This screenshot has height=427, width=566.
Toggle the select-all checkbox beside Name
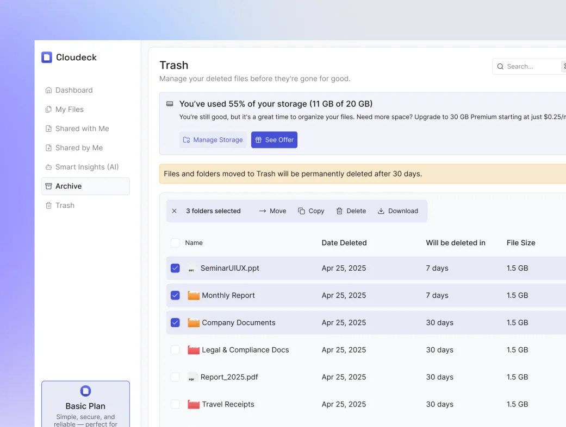pos(175,243)
